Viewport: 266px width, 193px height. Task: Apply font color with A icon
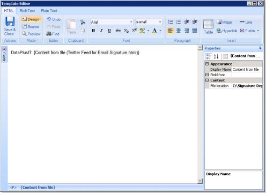[154, 31]
